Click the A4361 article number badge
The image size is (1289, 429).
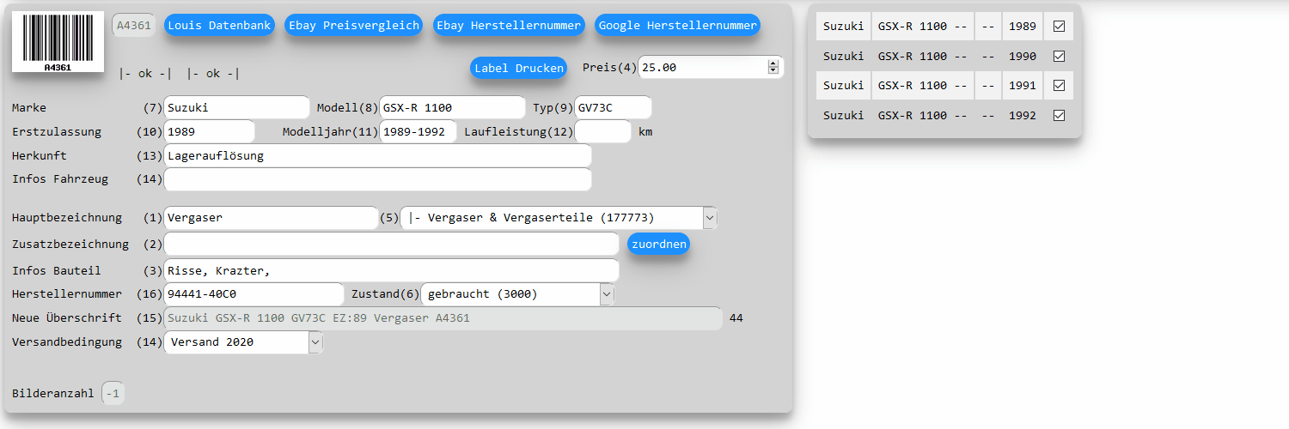click(133, 25)
